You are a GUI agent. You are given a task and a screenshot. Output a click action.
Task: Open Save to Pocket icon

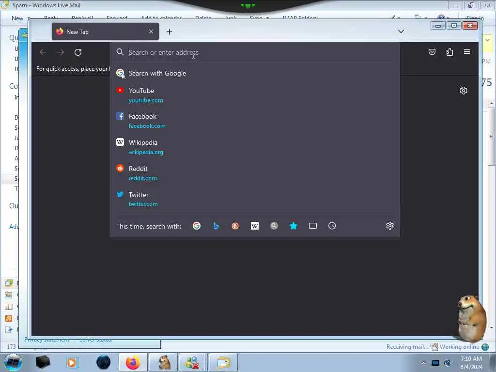pos(432,52)
